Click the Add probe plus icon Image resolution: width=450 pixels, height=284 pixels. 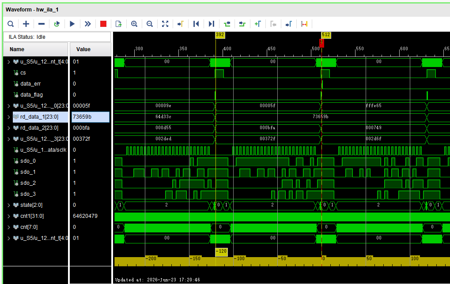26,24
